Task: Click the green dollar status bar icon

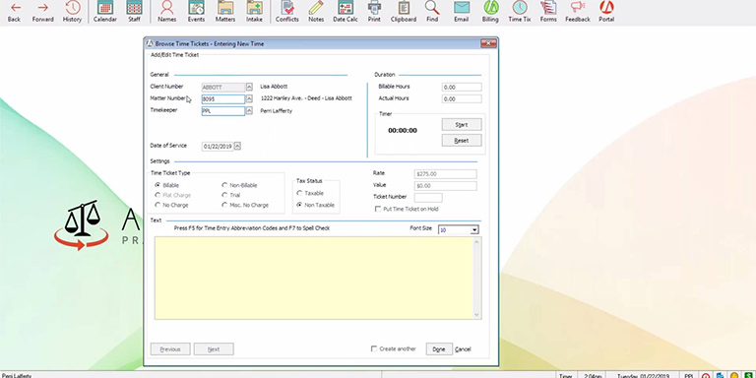Action: coord(747,376)
